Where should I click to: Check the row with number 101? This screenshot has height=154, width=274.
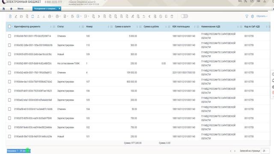[x=9, y=136]
